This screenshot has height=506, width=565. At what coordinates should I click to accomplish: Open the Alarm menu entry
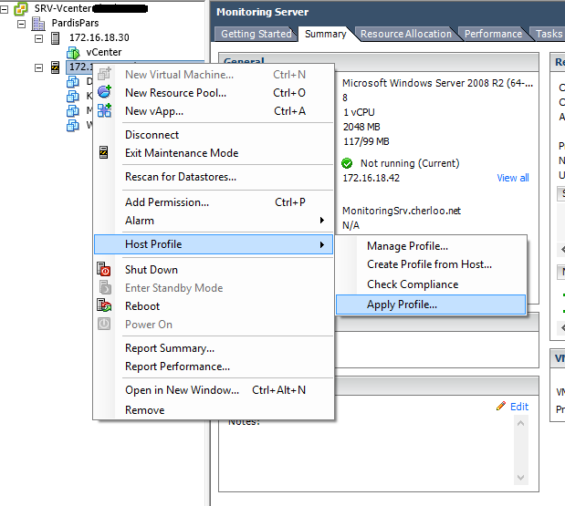click(x=214, y=221)
